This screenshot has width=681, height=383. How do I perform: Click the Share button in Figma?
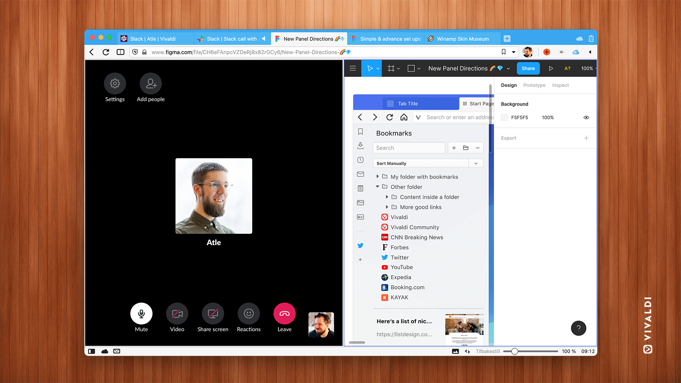(527, 68)
